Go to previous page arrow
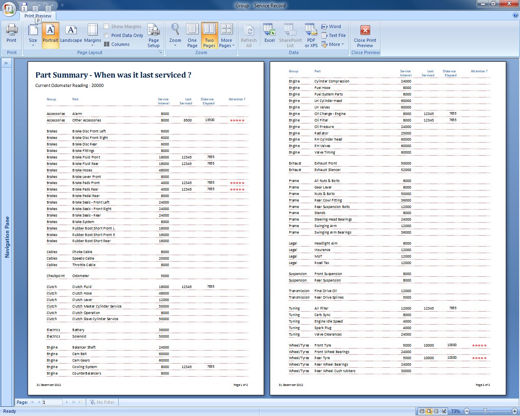Image resolution: width=520 pixels, height=416 pixels. 39,402
